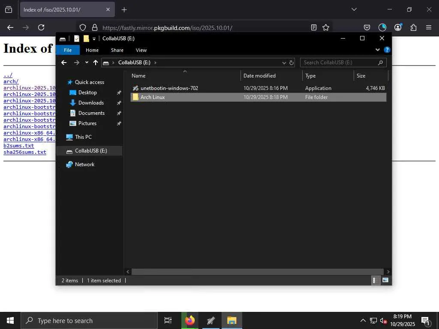Click Explorer's back arrow button
Screen dimensions: 439x329
(x=64, y=63)
